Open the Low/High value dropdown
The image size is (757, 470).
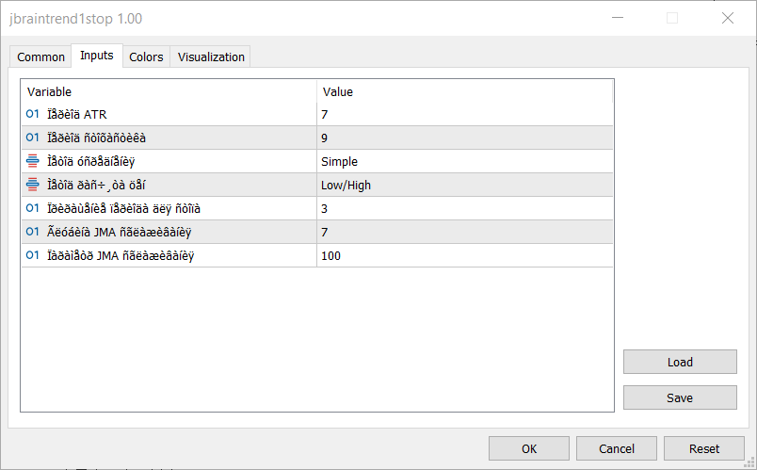pyautogui.click(x=465, y=185)
